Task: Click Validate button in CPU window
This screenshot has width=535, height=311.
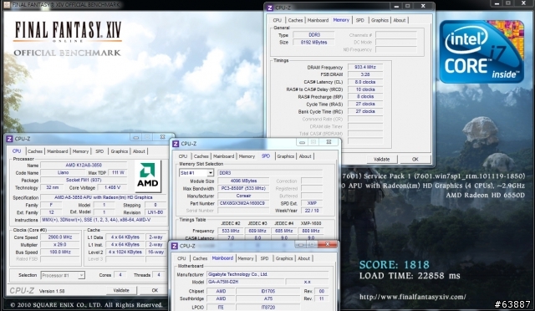Action: pyautogui.click(x=121, y=290)
